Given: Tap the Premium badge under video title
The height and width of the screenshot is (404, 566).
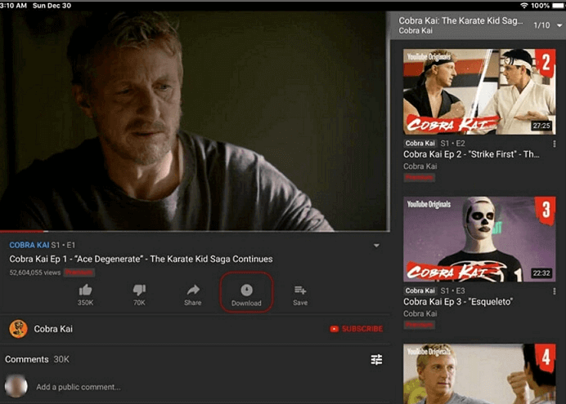Looking at the screenshot, I should pos(79,273).
